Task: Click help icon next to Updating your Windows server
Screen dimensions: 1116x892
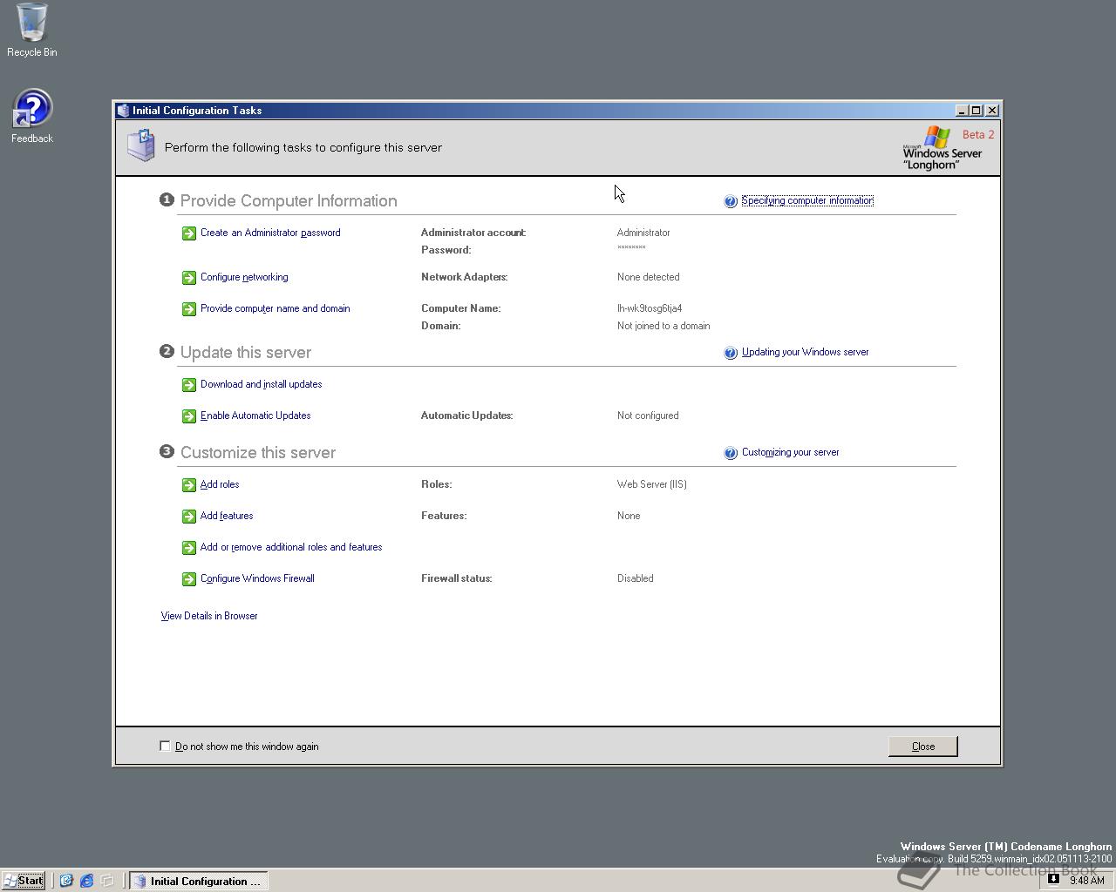Action: coord(731,353)
